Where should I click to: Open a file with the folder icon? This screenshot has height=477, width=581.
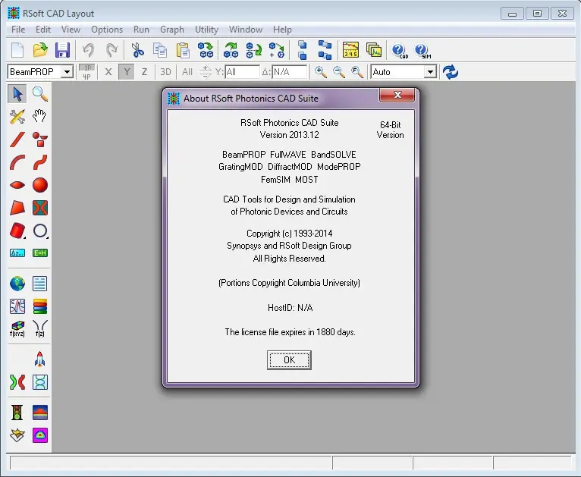(40, 50)
